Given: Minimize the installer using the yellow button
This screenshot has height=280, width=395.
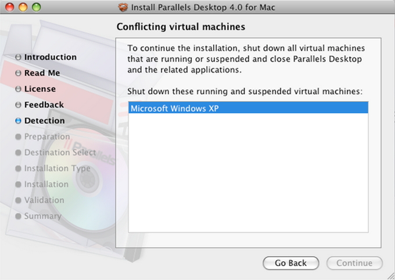Looking at the screenshot, I should [24, 8].
